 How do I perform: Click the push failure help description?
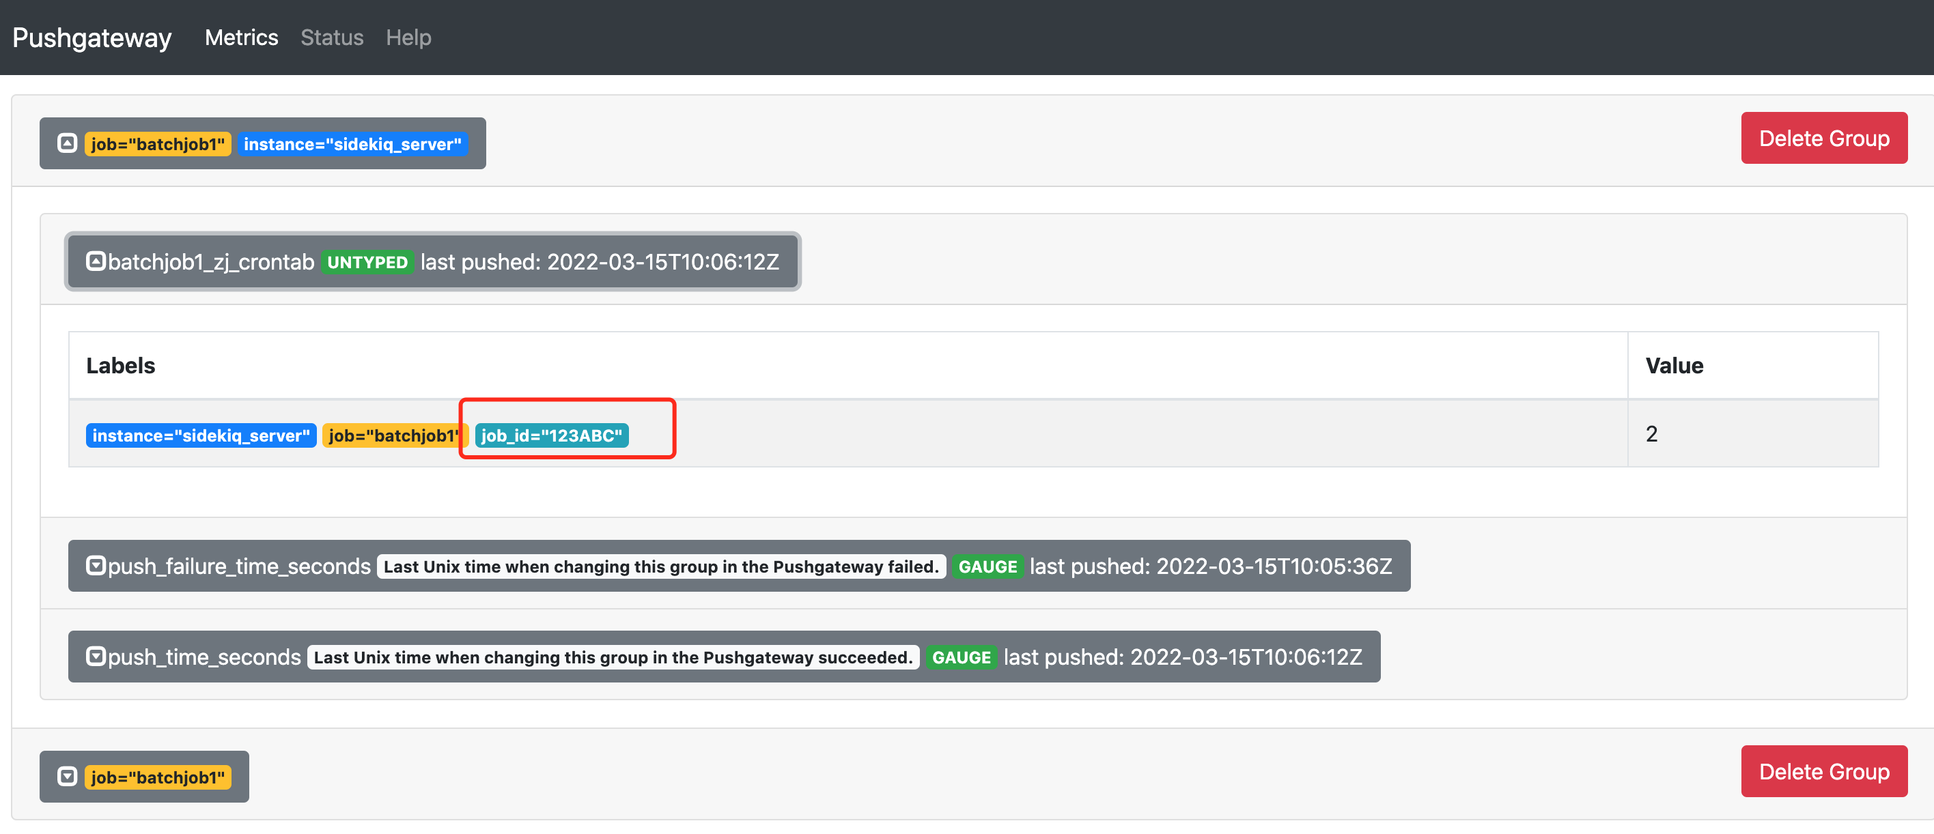coord(662,566)
